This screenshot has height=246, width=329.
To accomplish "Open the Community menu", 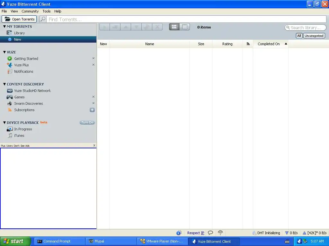I will point(30,11).
